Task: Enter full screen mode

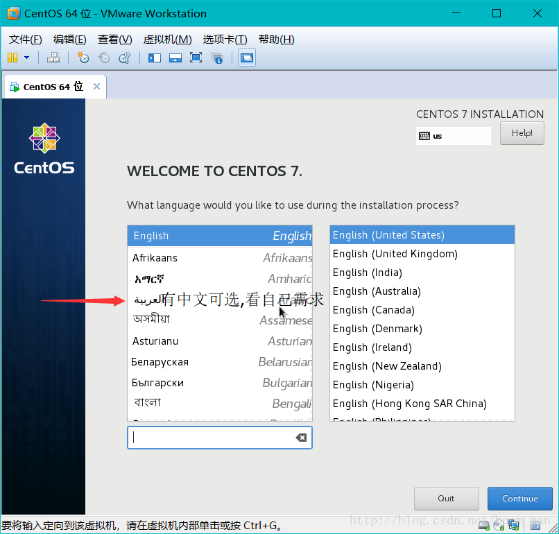Action: [196, 58]
